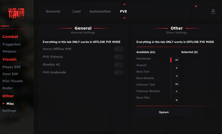Select Marksman in the available list
The image size is (222, 134).
click(x=144, y=59)
